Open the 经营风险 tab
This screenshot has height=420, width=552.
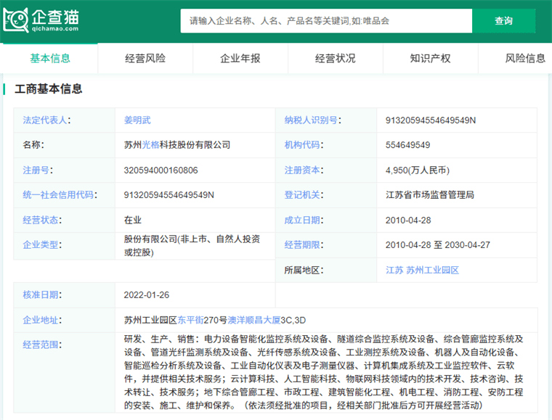point(145,58)
